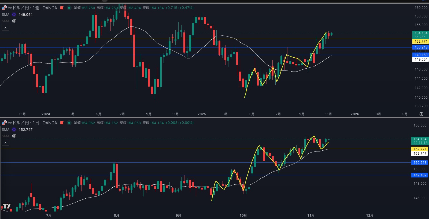Screen dimensions: 429x219
Task: Click the yellow 152.771 price label on weekly axis
Action: point(420,42)
